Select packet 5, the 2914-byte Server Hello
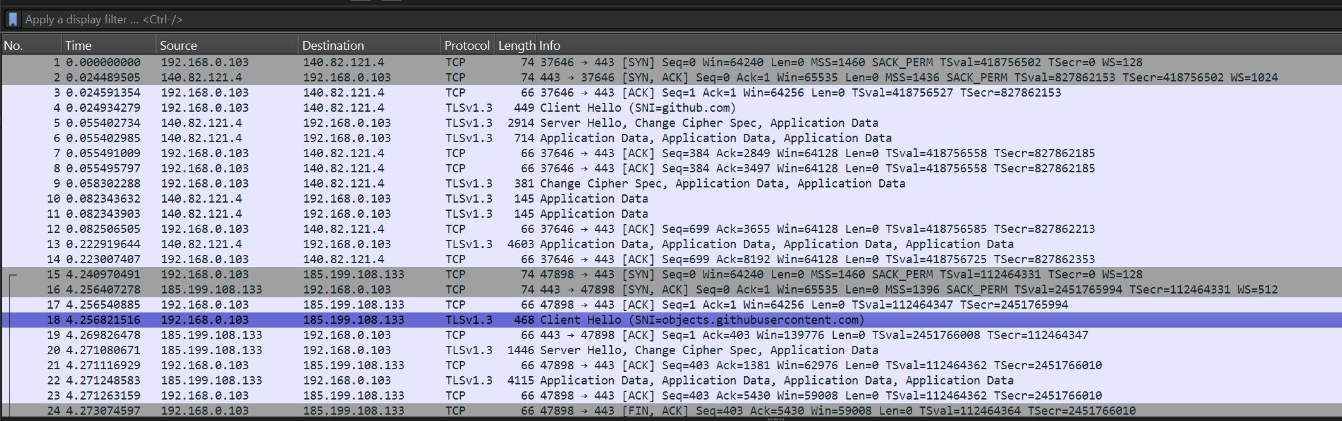This screenshot has width=1342, height=421. point(632,123)
